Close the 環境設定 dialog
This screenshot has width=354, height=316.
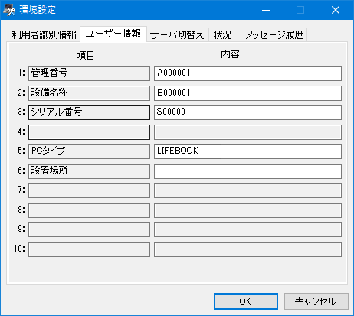pyautogui.click(x=336, y=10)
